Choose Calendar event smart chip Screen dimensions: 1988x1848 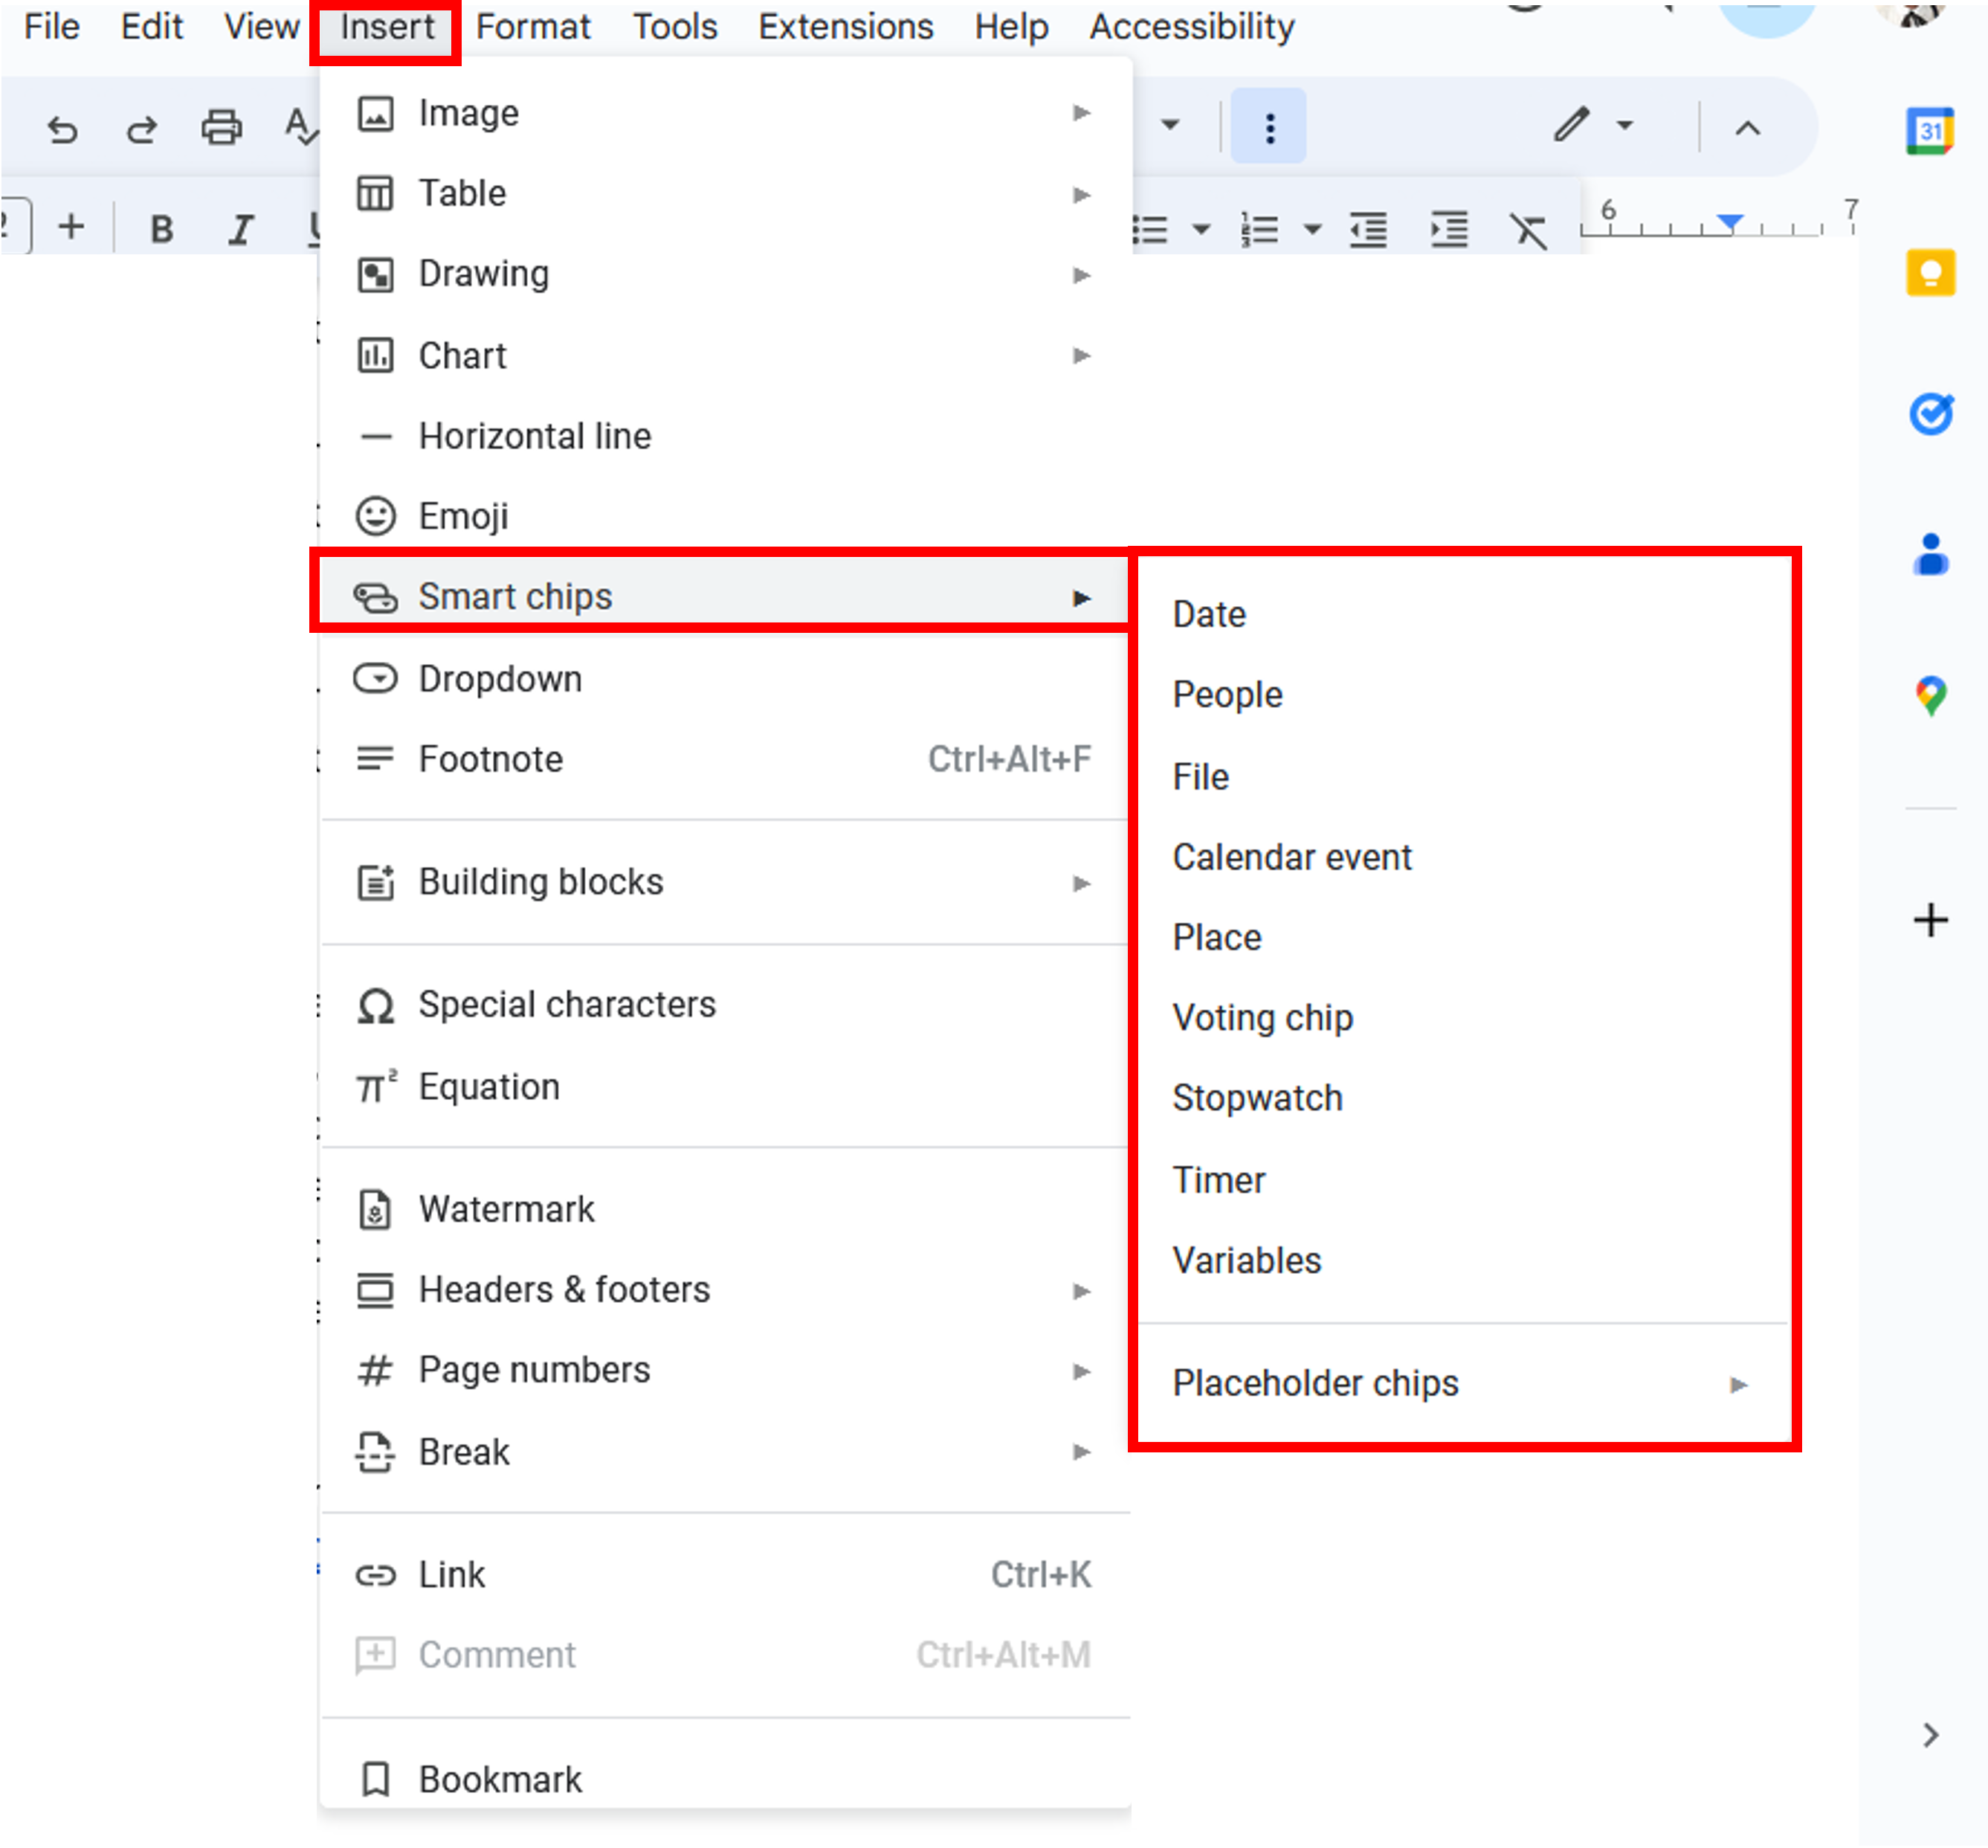1291,857
